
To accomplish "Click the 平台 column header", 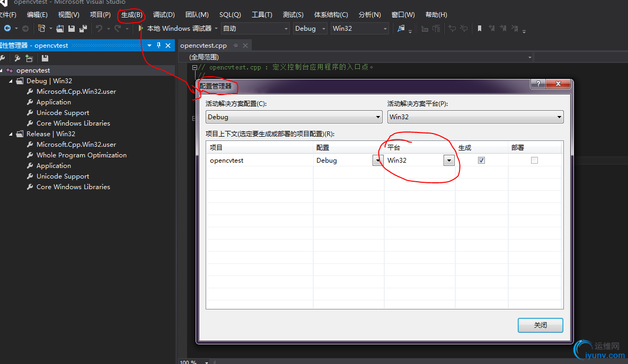I will pos(419,148).
